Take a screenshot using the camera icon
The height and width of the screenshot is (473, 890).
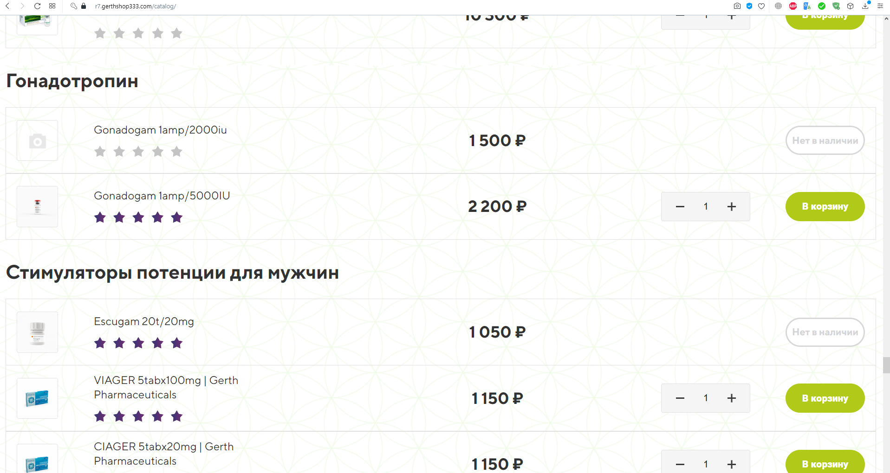[737, 6]
